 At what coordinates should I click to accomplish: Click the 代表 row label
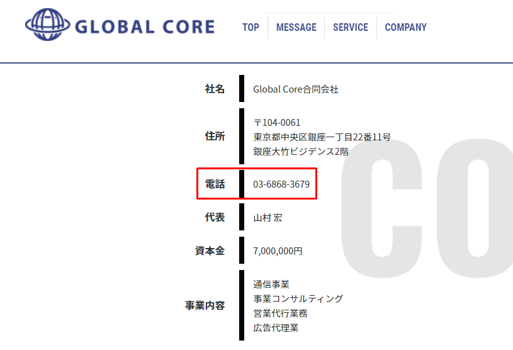pos(215,217)
